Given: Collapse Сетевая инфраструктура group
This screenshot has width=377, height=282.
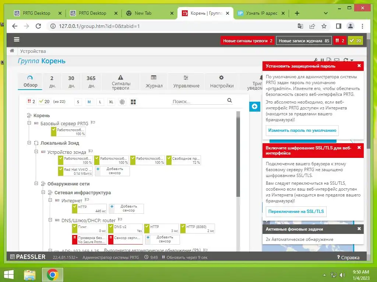Looking at the screenshot, I should pyautogui.click(x=43, y=192).
